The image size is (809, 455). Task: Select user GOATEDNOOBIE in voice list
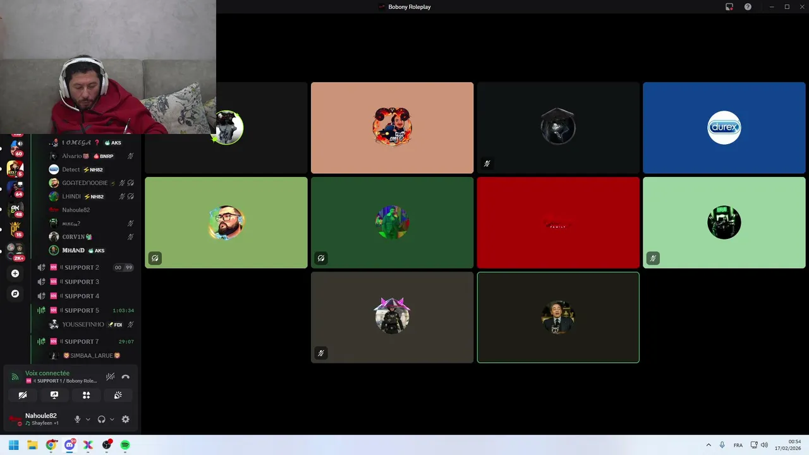(x=92, y=183)
